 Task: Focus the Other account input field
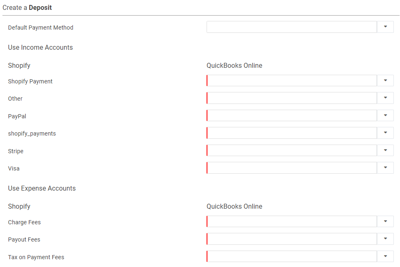pyautogui.click(x=292, y=98)
